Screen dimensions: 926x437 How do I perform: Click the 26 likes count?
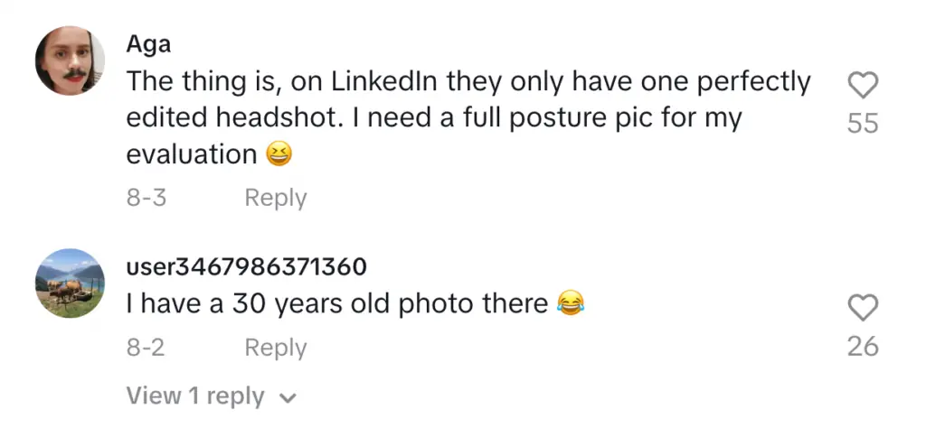point(863,345)
